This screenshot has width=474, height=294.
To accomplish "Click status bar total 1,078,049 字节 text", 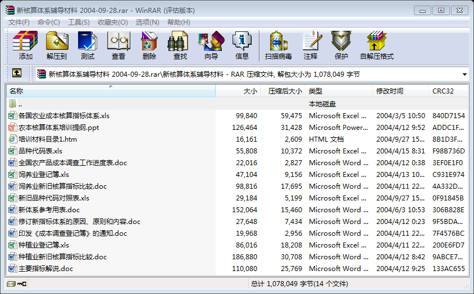I will pyautogui.click(x=299, y=284).
